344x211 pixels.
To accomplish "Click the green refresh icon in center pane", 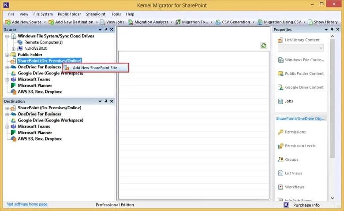I will coord(264,45).
